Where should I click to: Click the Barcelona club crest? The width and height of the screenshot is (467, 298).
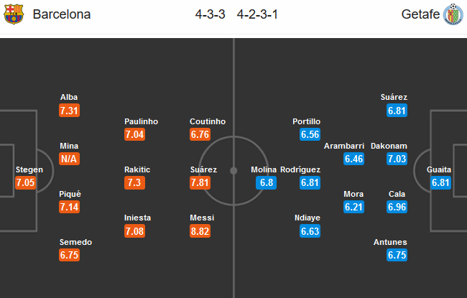[x=13, y=14]
